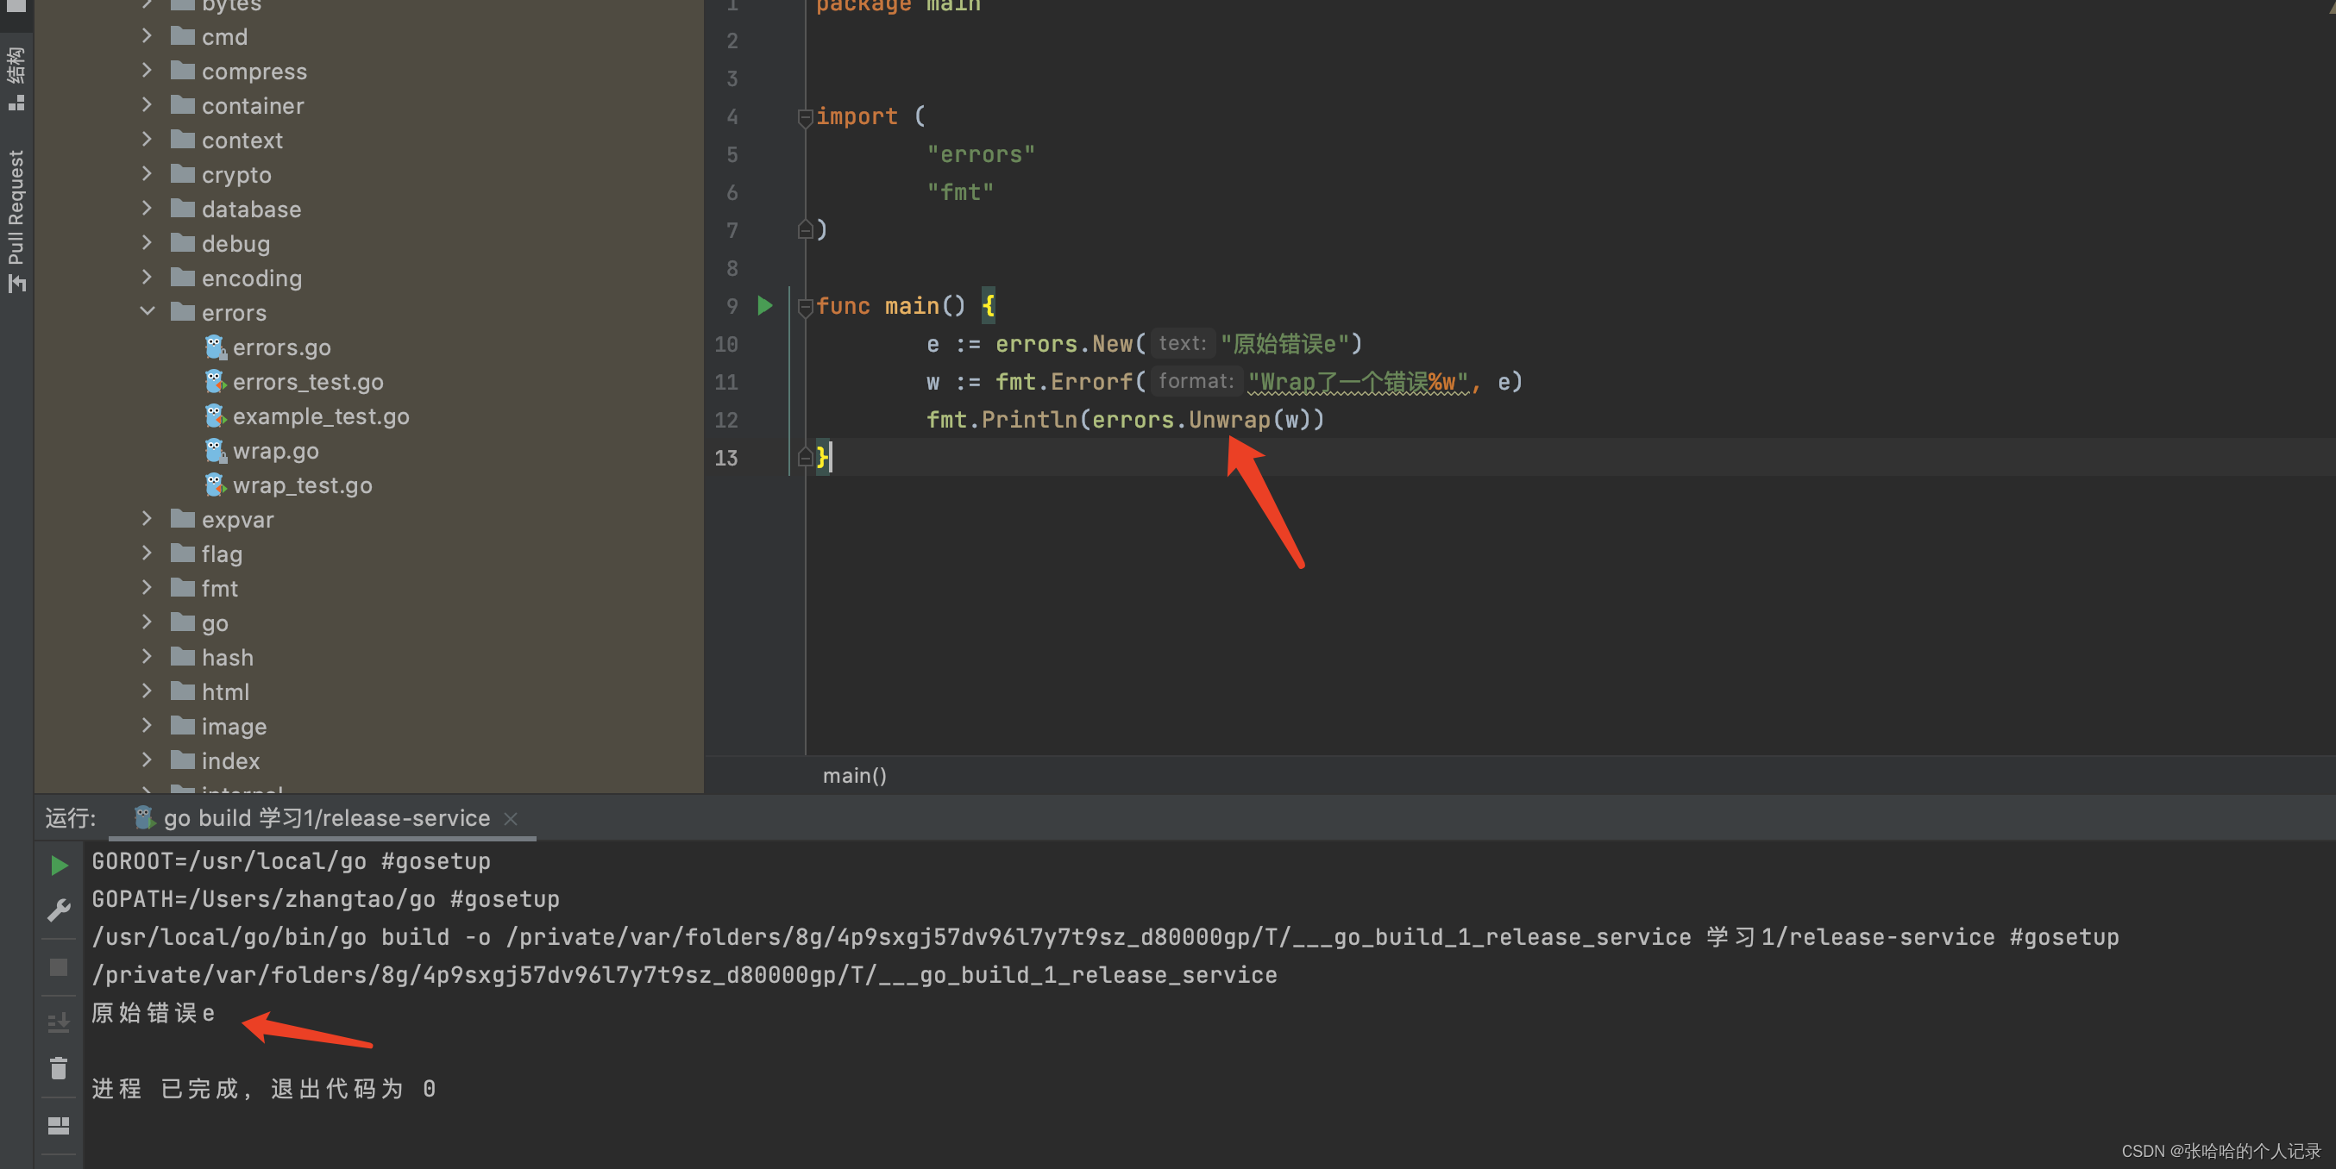This screenshot has height=1169, width=2336.
Task: Click line number 10 in gutter
Action: pyautogui.click(x=726, y=344)
